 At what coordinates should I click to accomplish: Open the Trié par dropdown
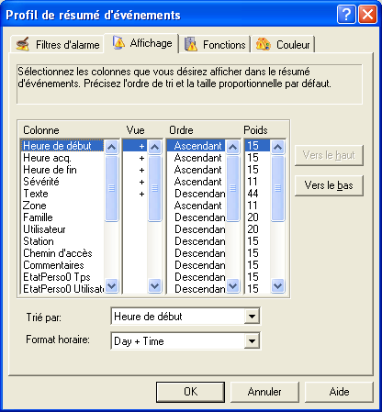252,317
